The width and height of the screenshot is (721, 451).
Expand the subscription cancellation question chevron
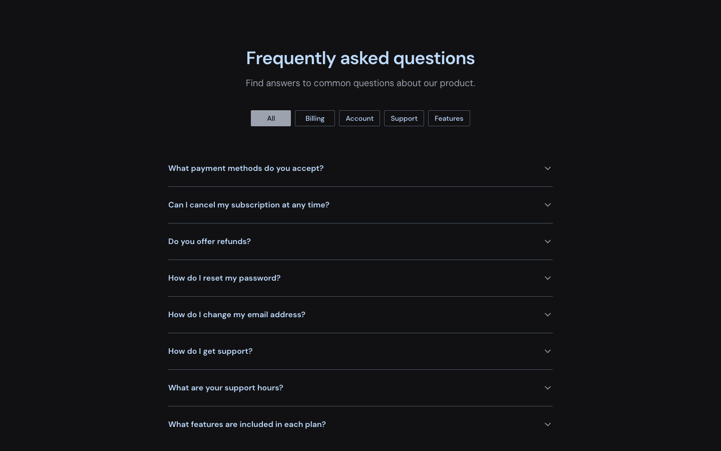[x=548, y=205]
